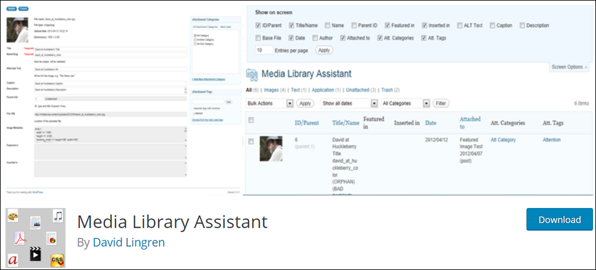Click the Filter button
596x270 pixels.
coord(440,104)
